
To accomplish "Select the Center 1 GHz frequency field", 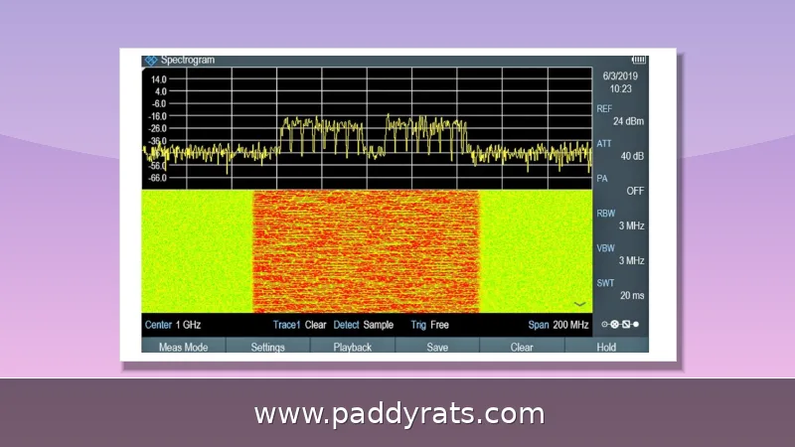I will [173, 325].
